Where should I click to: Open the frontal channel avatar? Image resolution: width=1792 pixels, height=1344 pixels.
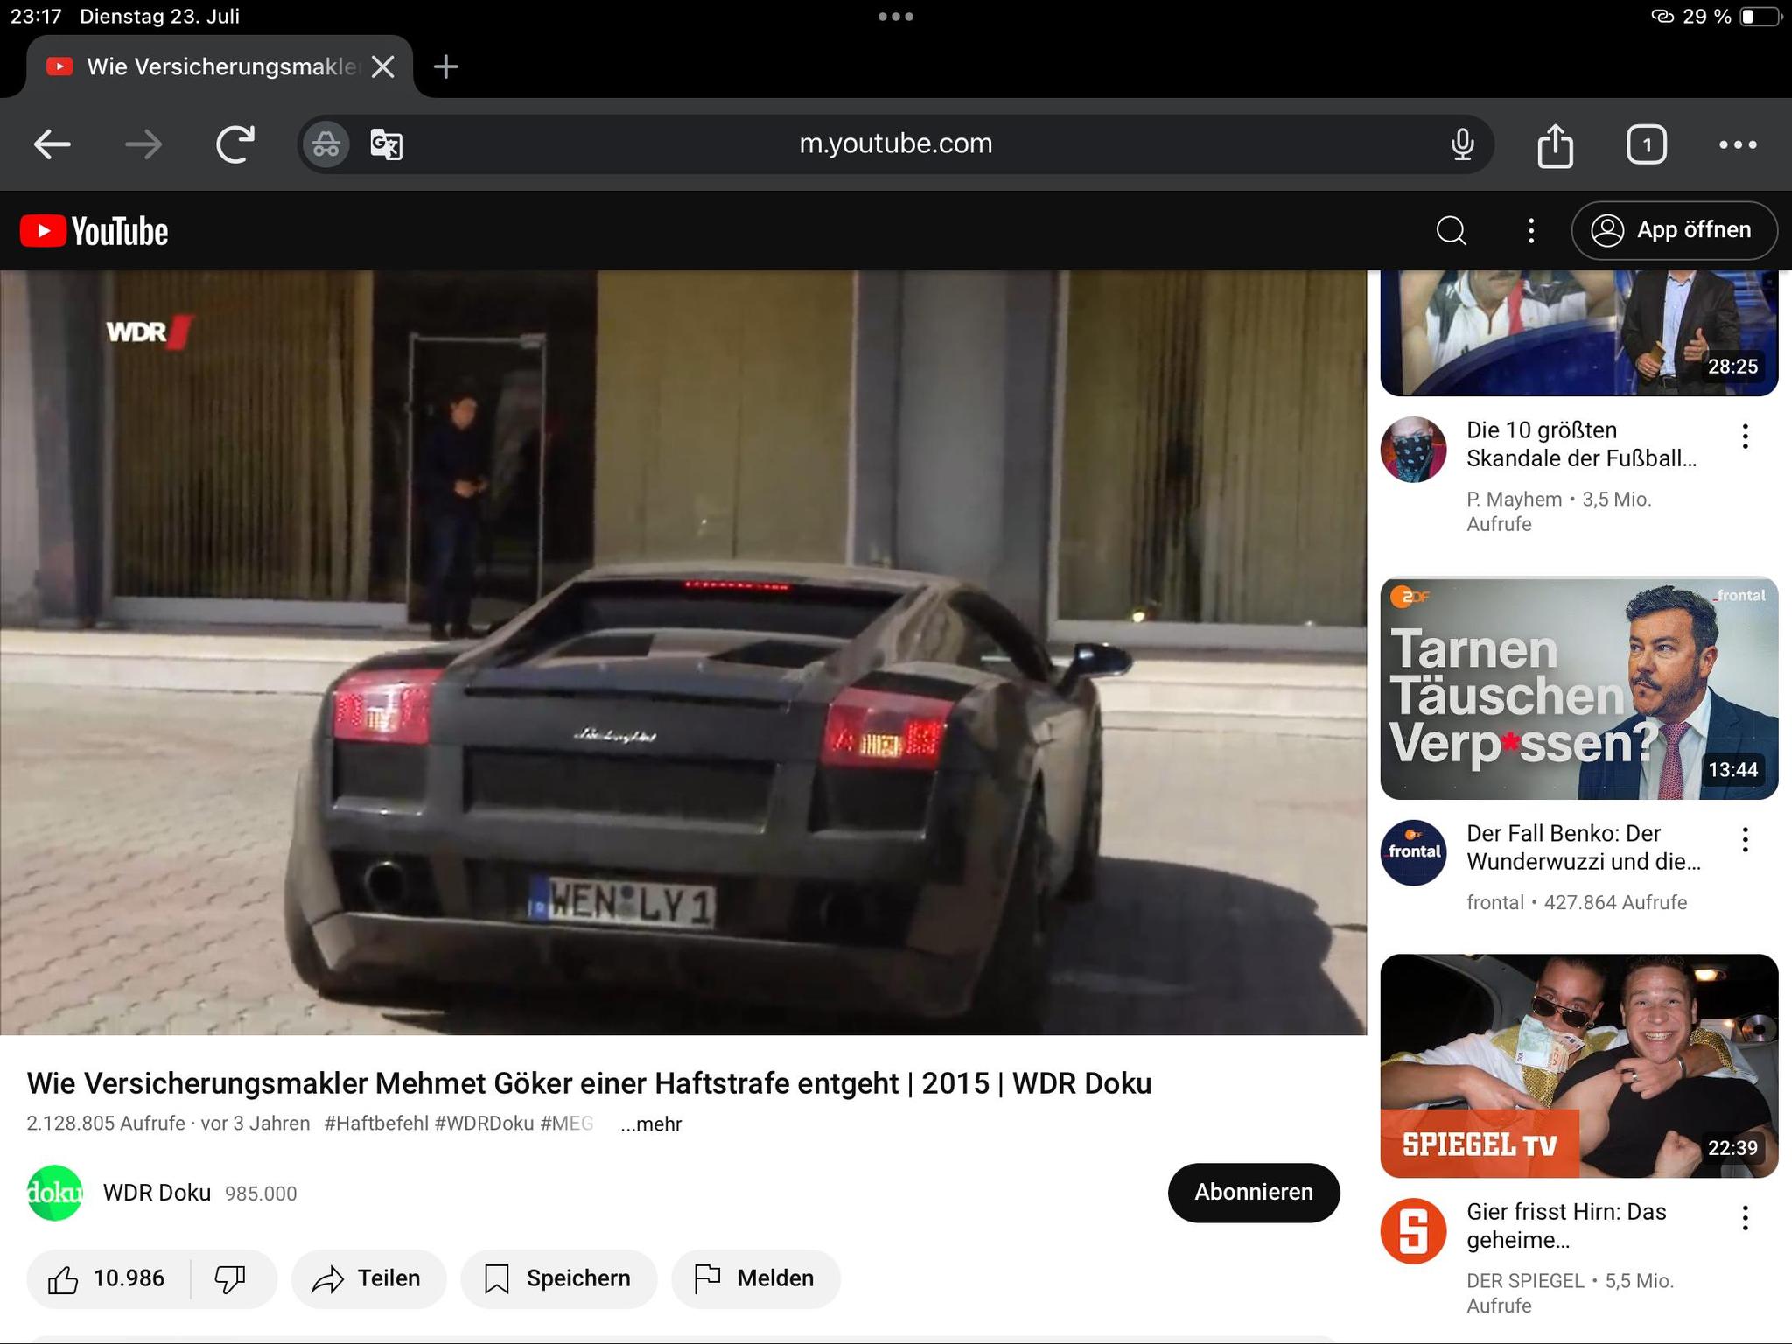tap(1413, 852)
